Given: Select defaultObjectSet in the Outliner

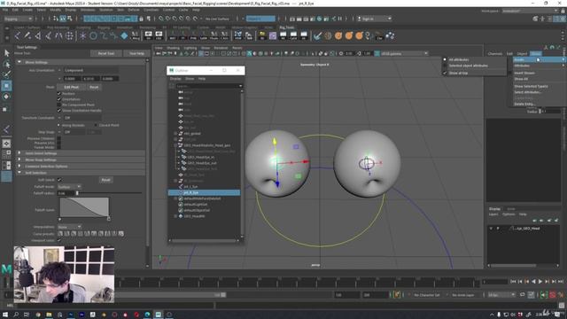Looking at the screenshot, I should tap(197, 210).
